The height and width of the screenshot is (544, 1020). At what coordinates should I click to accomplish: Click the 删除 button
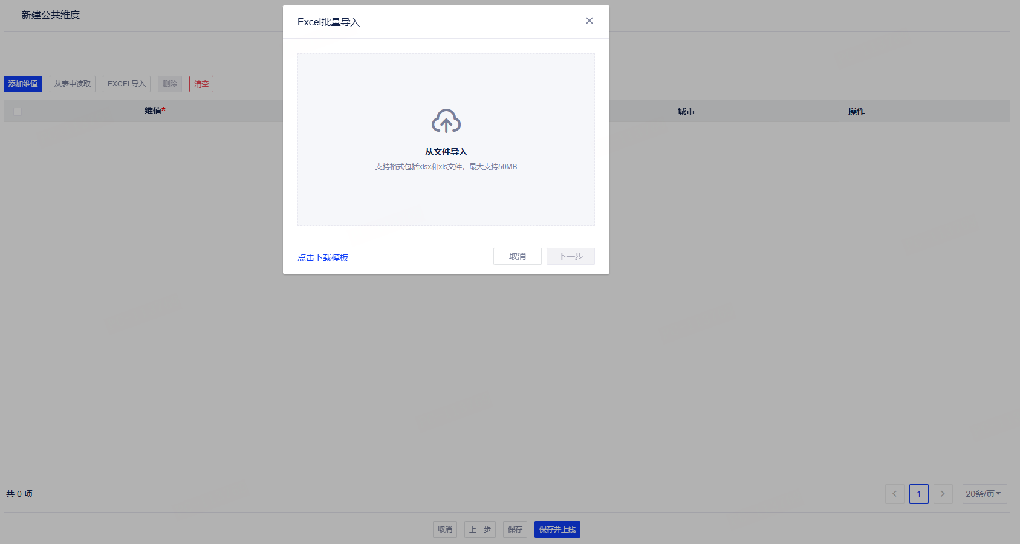pos(170,84)
